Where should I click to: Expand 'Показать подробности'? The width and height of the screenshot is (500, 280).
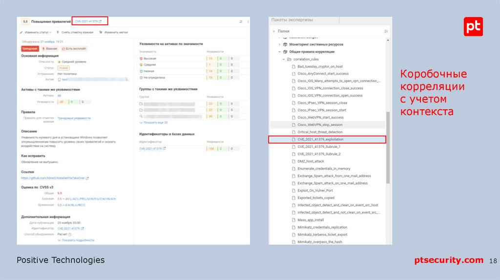point(76,240)
